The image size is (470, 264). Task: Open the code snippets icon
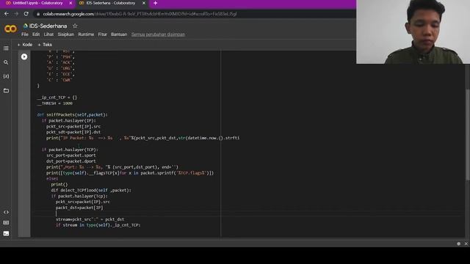[x=6, y=212]
